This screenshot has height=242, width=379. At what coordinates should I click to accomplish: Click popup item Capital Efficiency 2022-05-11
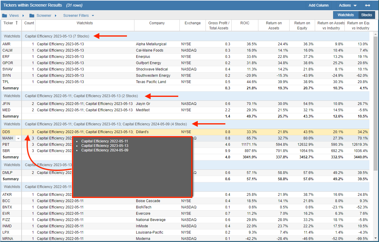pyautogui.click(x=105, y=141)
